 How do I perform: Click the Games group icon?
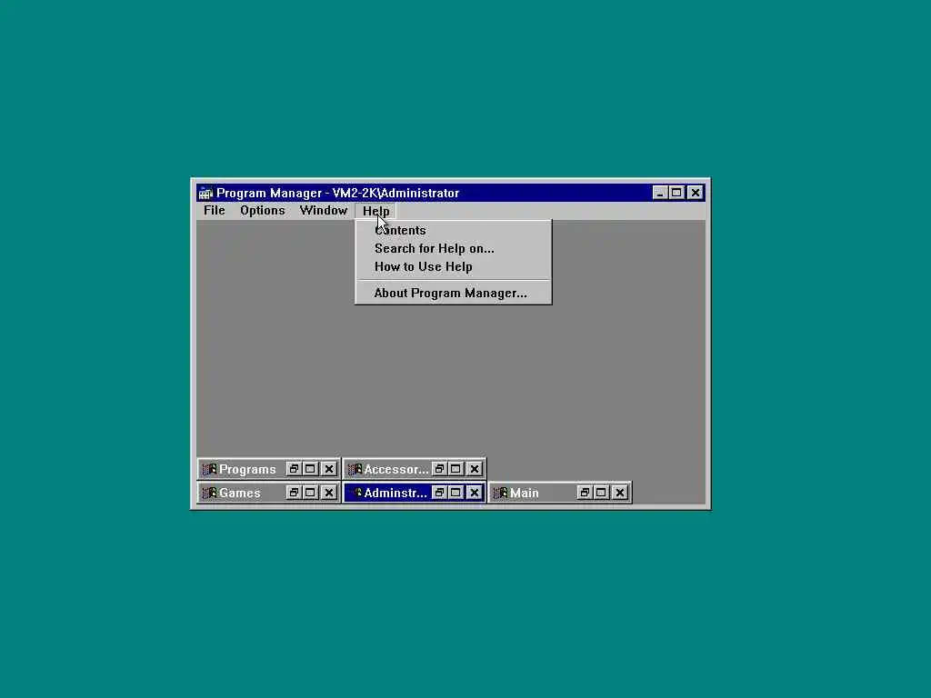point(209,494)
